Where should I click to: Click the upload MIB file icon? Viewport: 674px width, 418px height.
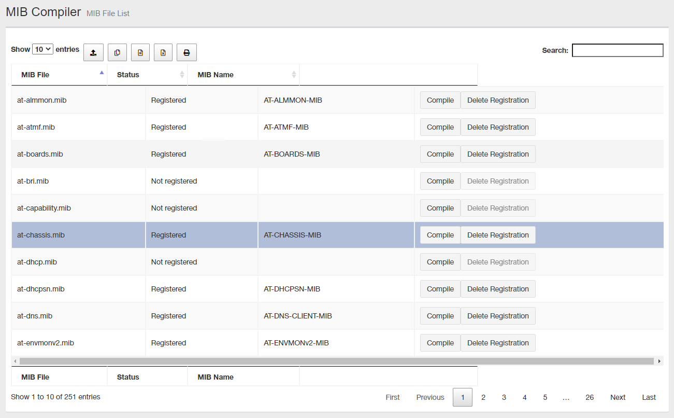pyautogui.click(x=93, y=52)
